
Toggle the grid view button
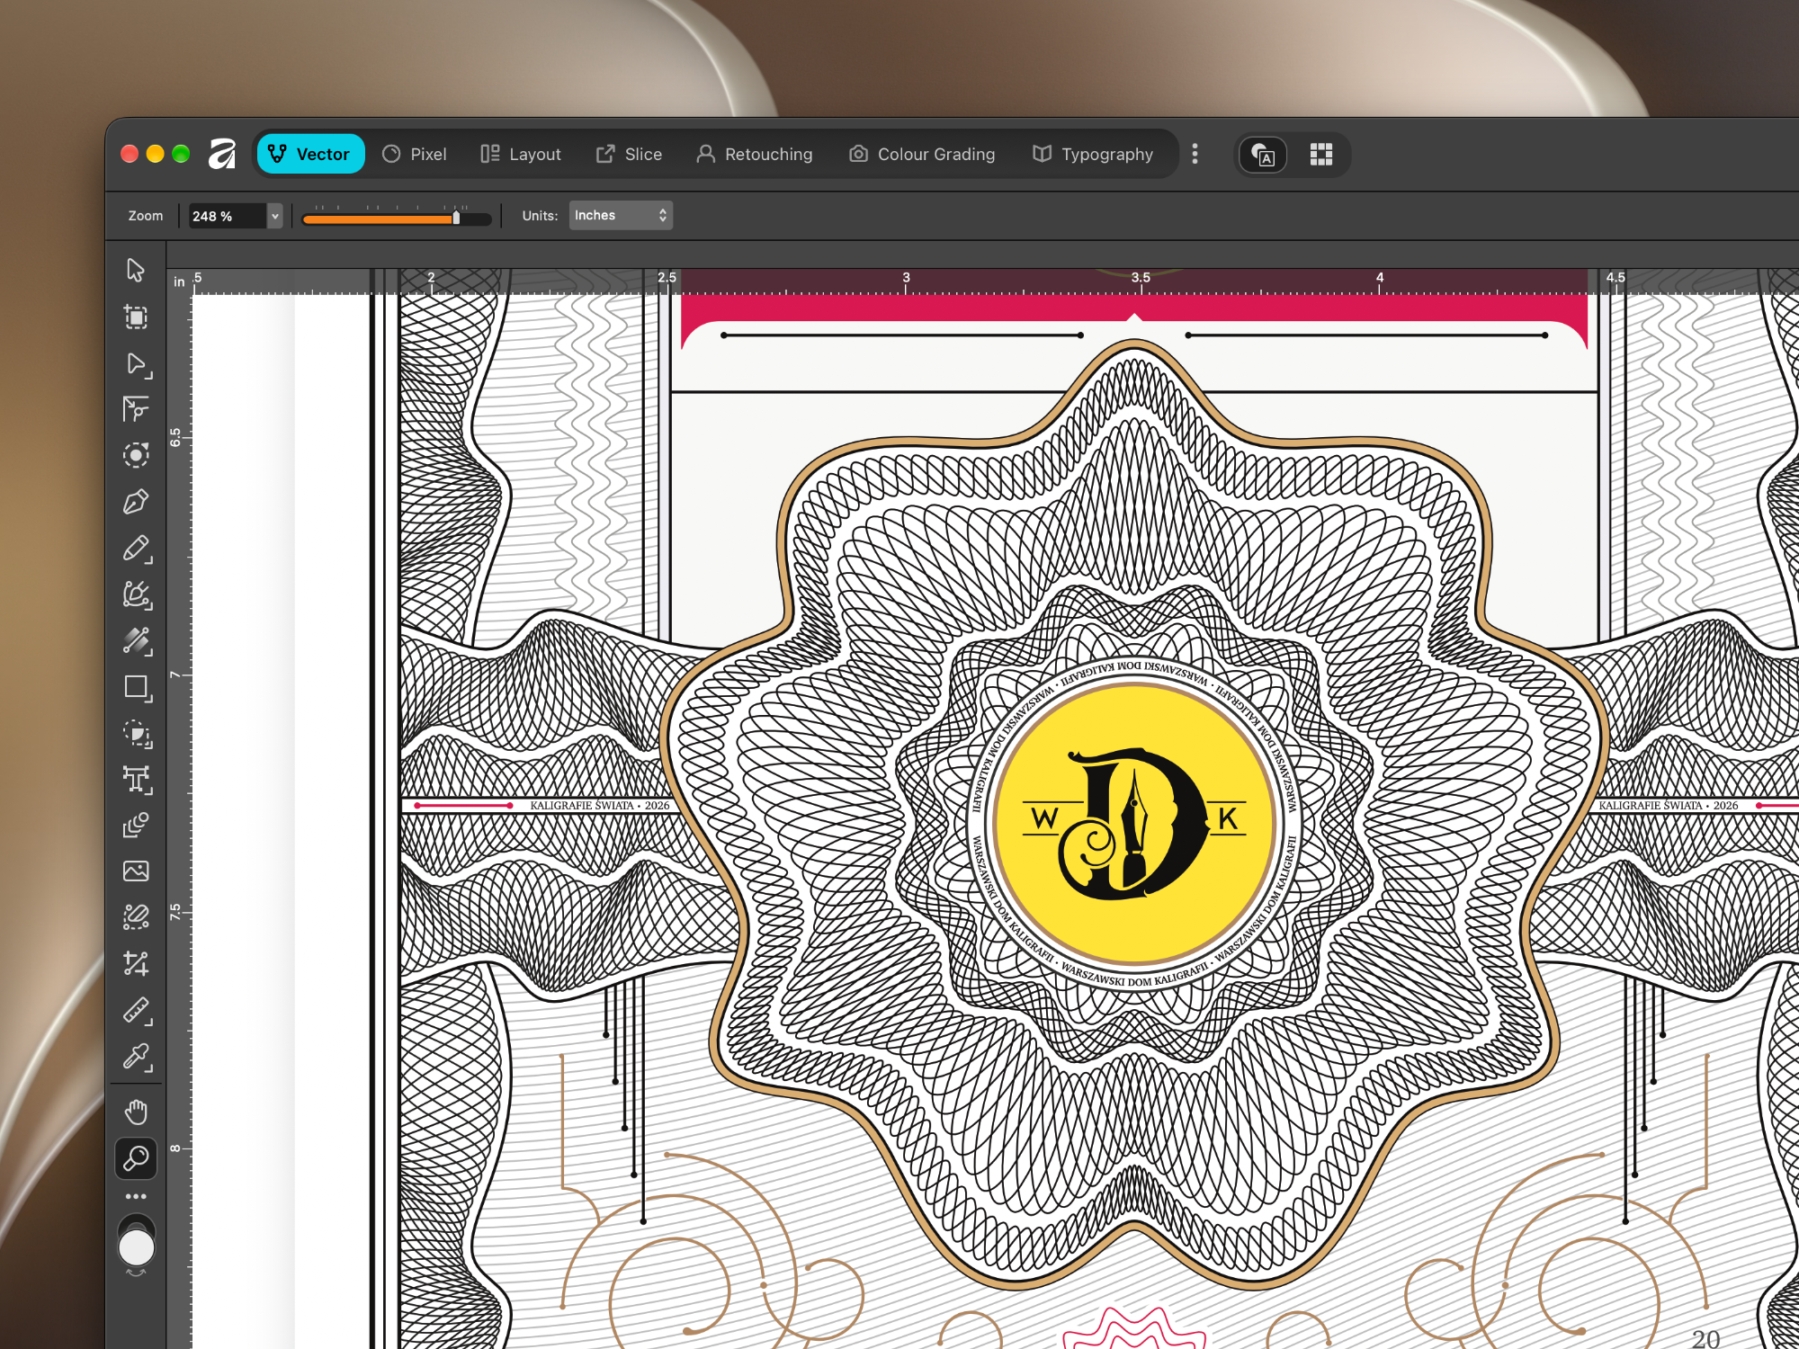pyautogui.click(x=1320, y=155)
